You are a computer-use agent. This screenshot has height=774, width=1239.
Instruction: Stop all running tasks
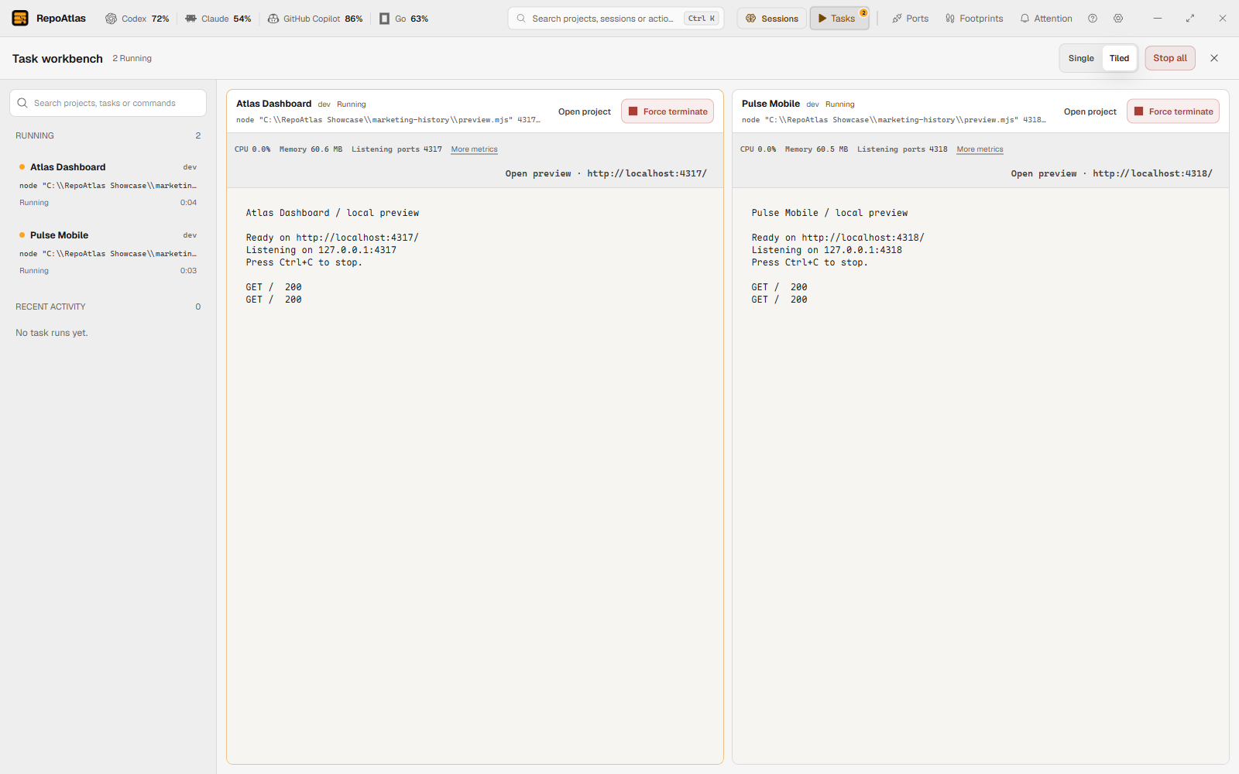[x=1170, y=58]
